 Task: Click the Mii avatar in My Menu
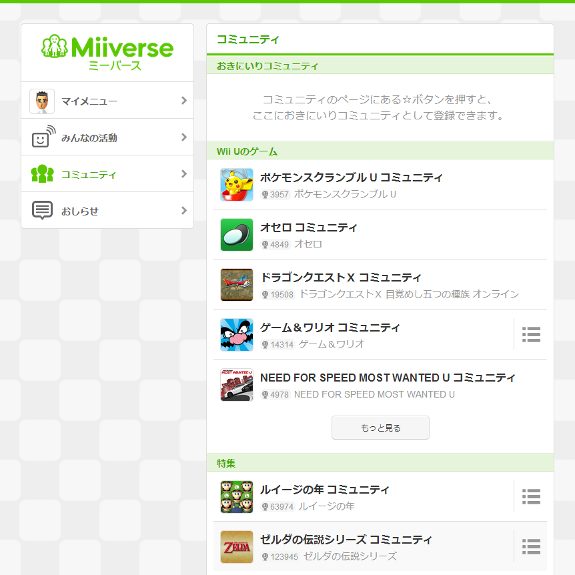point(42,101)
